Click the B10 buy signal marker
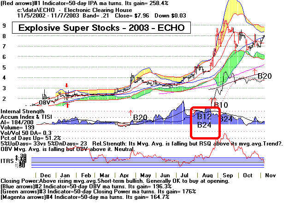 [x=221, y=105]
